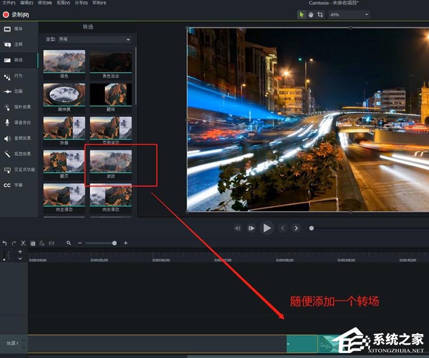Select the 波纹 transition thumbnail
Viewport: 429px width, 358px height.
coord(111,161)
